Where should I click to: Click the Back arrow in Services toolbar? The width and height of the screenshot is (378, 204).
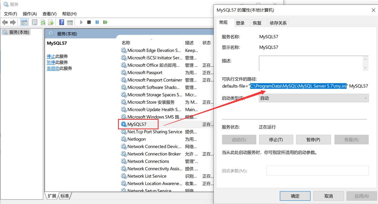click(5, 22)
